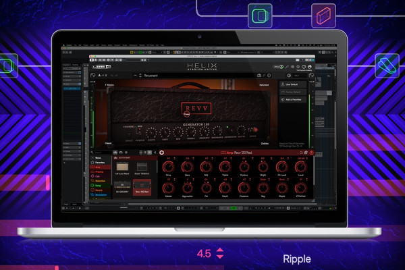
Task: Open the Favorites category
Action: tap(101, 163)
